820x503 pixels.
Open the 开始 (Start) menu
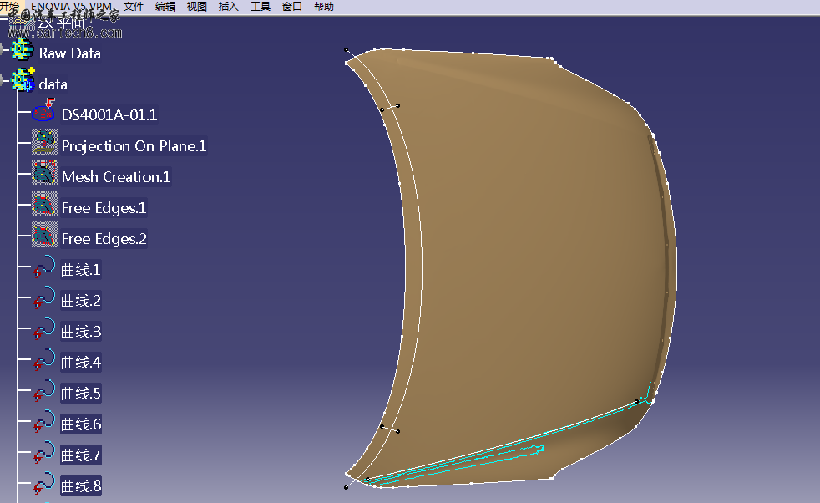(10, 6)
